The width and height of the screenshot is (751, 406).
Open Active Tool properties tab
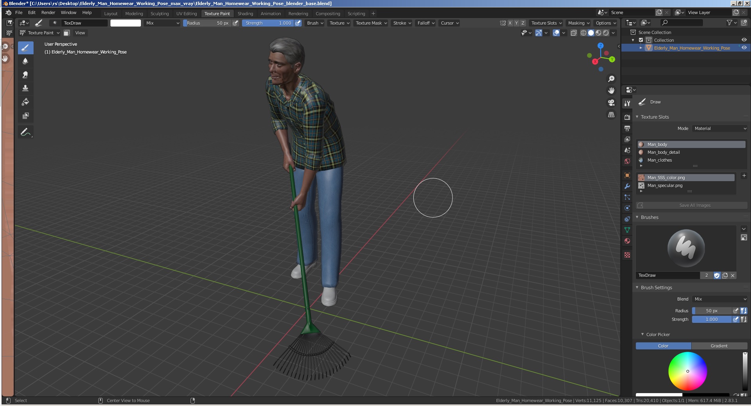(627, 103)
